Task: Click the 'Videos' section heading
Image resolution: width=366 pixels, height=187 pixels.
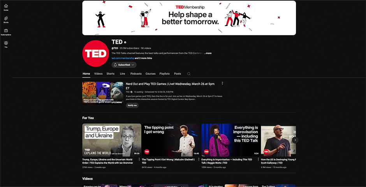Action: click(x=88, y=178)
